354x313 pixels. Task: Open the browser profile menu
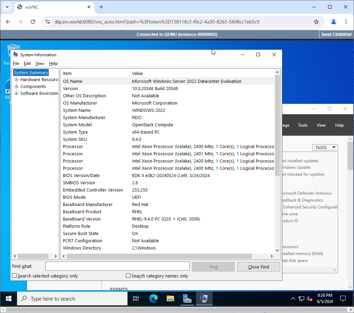(x=334, y=22)
